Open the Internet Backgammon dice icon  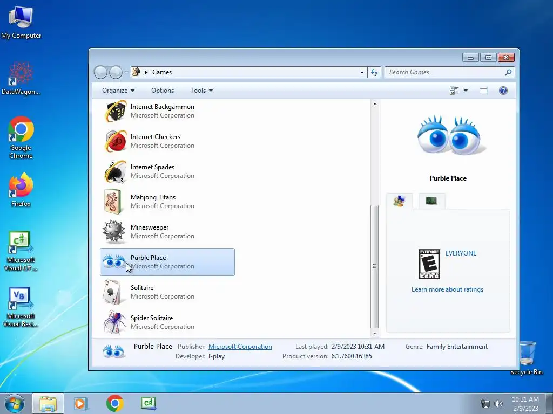pos(114,111)
